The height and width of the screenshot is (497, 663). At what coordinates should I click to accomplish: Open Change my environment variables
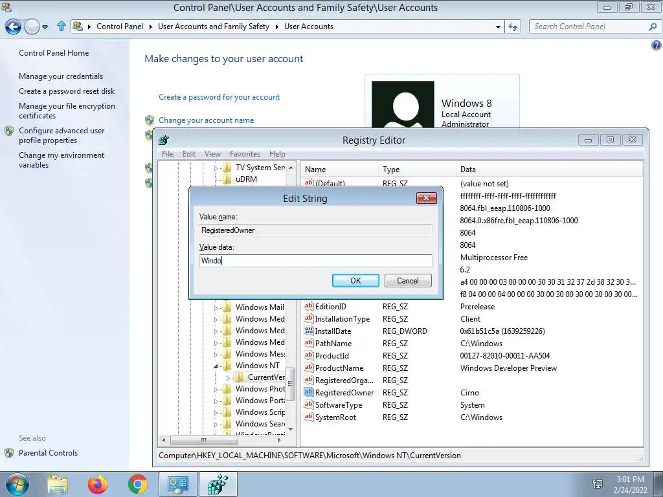62,160
